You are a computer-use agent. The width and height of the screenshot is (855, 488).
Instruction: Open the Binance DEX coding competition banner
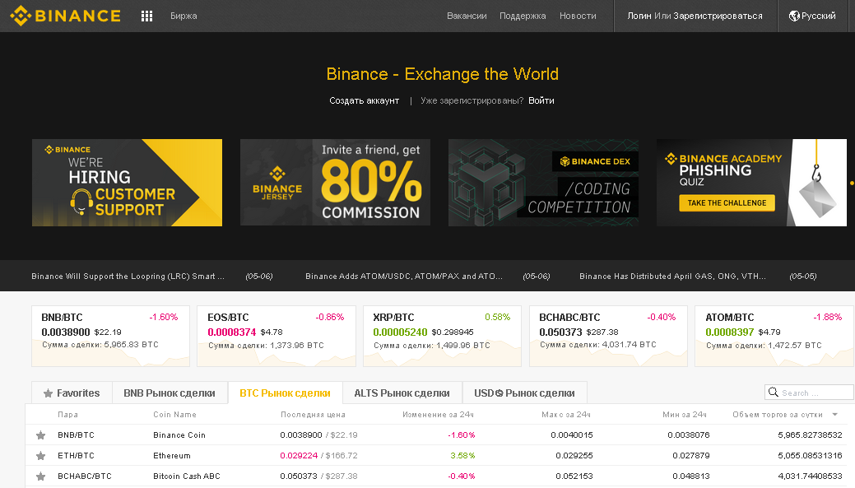point(543,182)
